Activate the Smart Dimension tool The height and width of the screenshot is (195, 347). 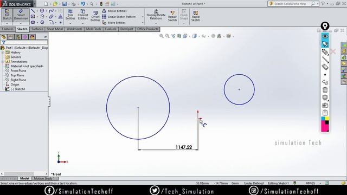pyautogui.click(x=21, y=15)
